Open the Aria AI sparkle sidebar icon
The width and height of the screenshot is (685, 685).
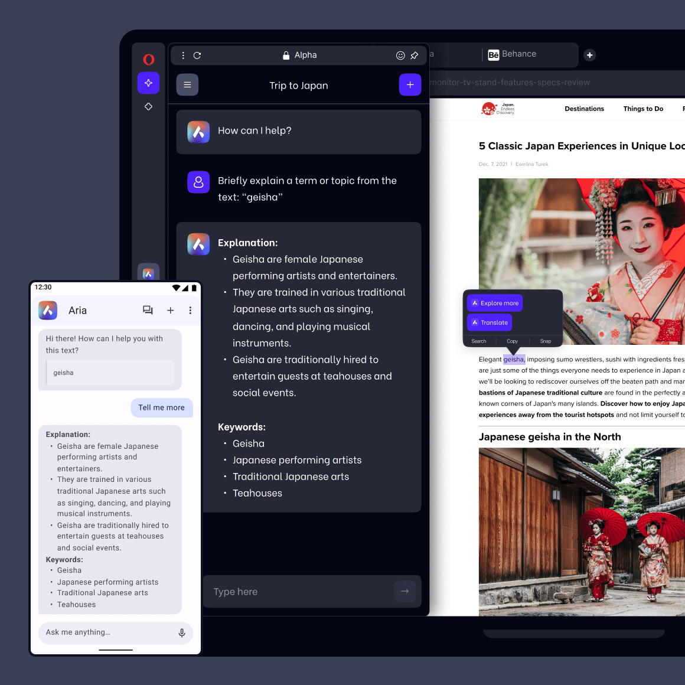(x=149, y=83)
